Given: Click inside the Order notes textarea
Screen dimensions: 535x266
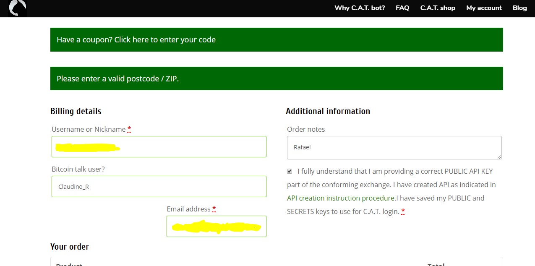Looking at the screenshot, I should point(394,148).
